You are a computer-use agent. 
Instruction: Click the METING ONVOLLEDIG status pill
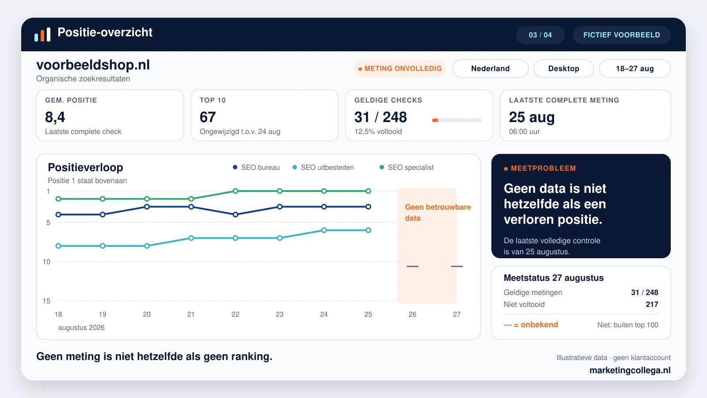coord(399,69)
